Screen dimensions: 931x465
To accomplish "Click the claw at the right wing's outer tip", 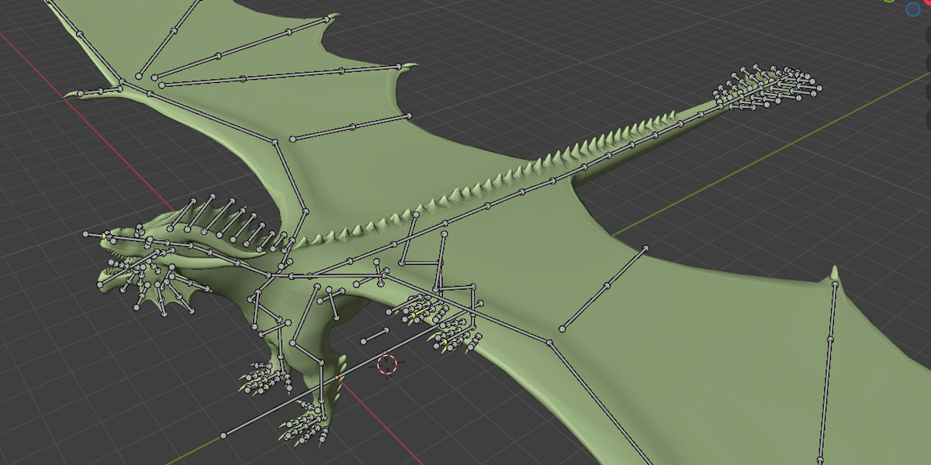I will pos(834,274).
